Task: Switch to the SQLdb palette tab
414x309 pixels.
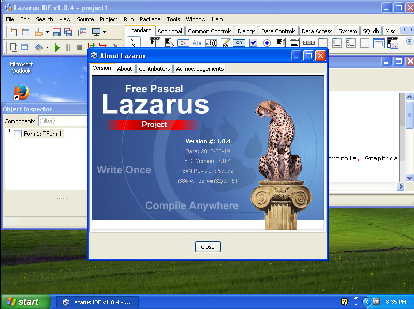Action: pyautogui.click(x=371, y=31)
